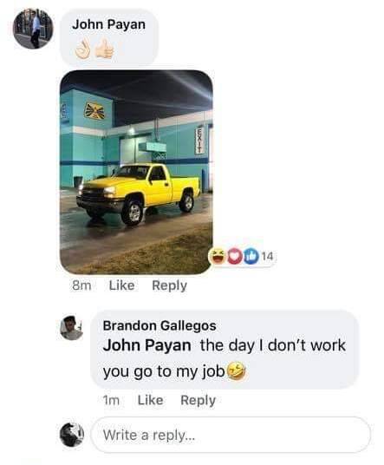Reply to John Payan's comment
384x465 pixels.
pyautogui.click(x=169, y=285)
